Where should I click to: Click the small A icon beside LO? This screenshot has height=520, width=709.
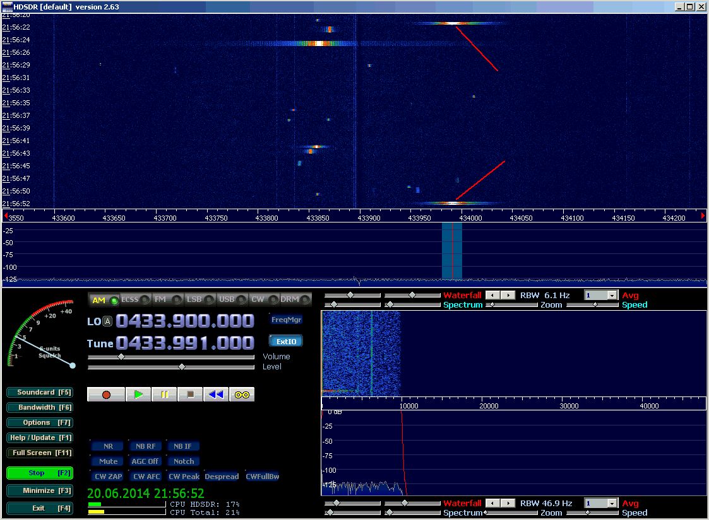[x=107, y=321]
